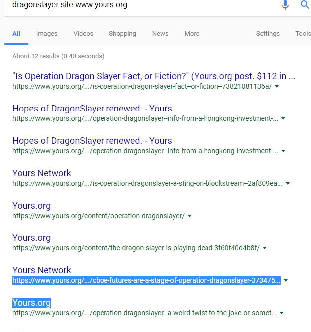This screenshot has width=311, height=332.
Task: Open first "Hopes of DragonSlayer renewed" result
Action: click(x=92, y=109)
